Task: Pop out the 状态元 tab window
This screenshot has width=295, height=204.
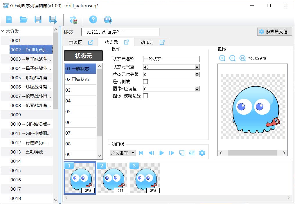Action: pos(126,42)
